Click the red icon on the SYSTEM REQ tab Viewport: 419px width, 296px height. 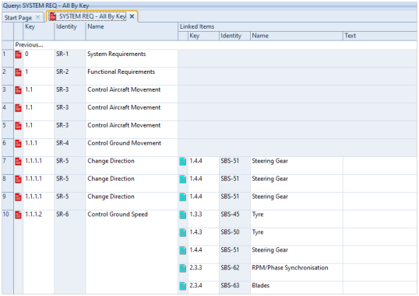click(53, 16)
